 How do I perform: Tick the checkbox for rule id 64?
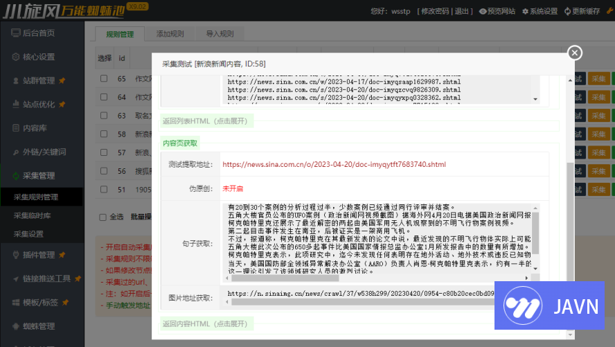[104, 97]
